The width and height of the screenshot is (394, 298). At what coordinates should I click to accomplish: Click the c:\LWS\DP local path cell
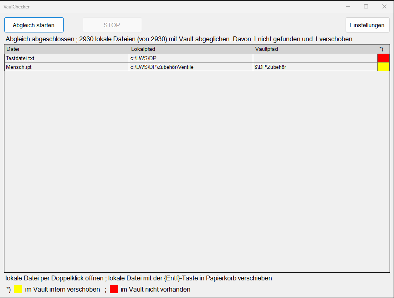coord(191,58)
